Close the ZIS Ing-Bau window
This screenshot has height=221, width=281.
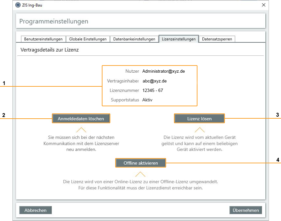click(264, 5)
